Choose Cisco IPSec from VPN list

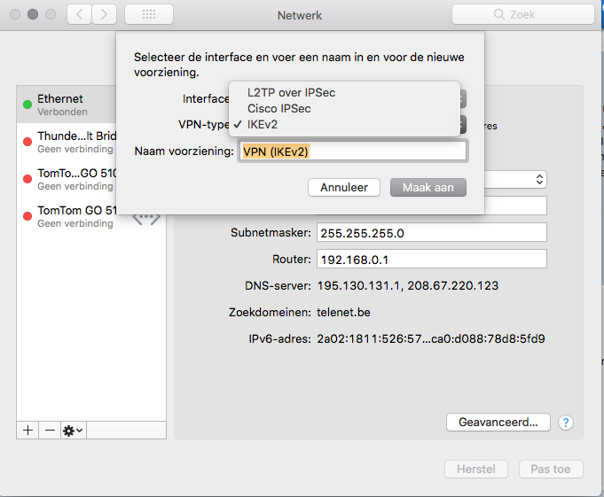point(278,108)
